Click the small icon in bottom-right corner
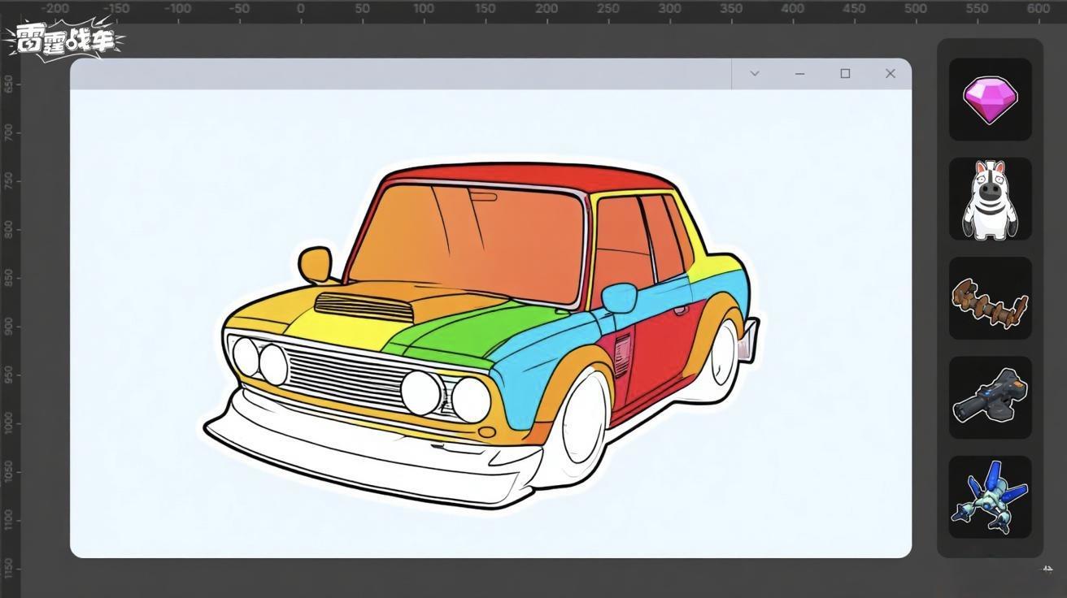The image size is (1067, 598). click(x=1047, y=570)
